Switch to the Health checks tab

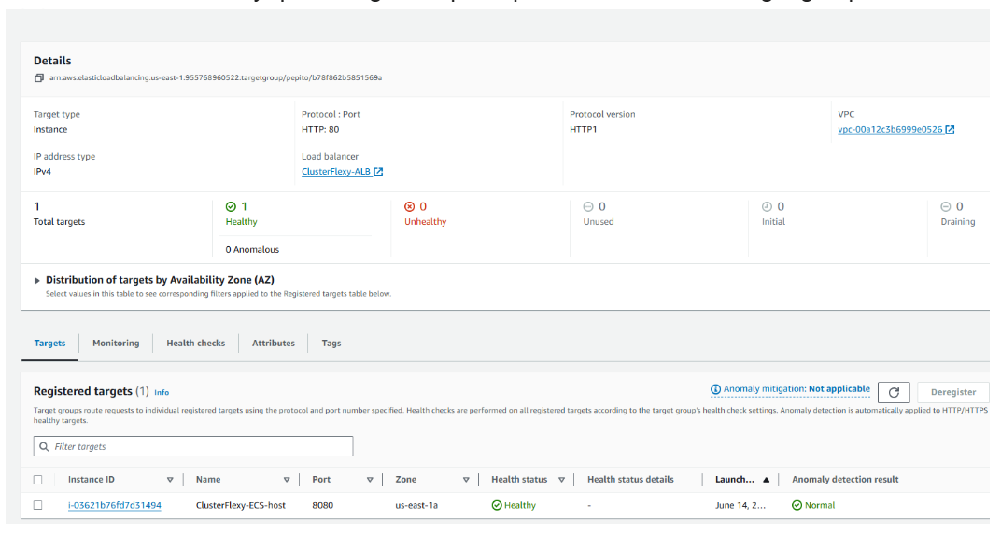(x=195, y=344)
